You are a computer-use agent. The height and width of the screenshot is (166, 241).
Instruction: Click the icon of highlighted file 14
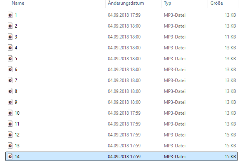tap(10, 157)
